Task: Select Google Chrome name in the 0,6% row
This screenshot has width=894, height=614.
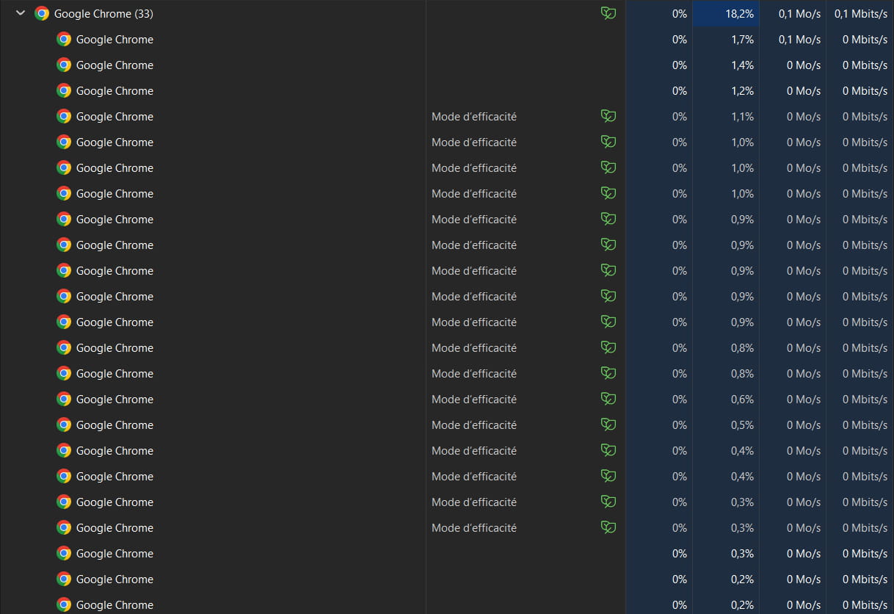Action: coord(115,400)
